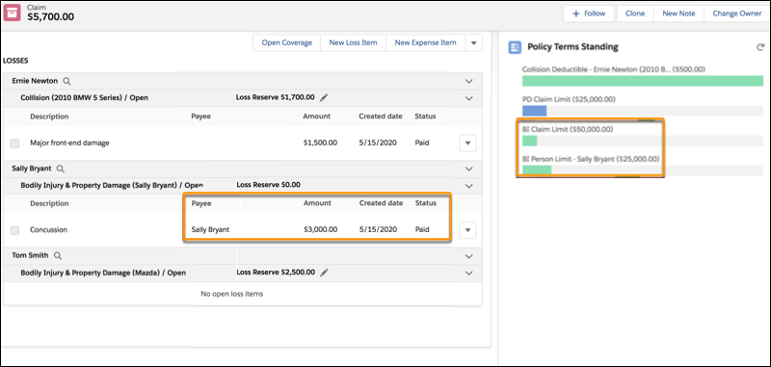Open Coverage button

point(286,42)
